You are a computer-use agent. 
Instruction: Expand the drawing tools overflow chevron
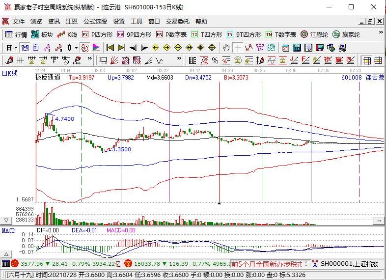(89, 58)
